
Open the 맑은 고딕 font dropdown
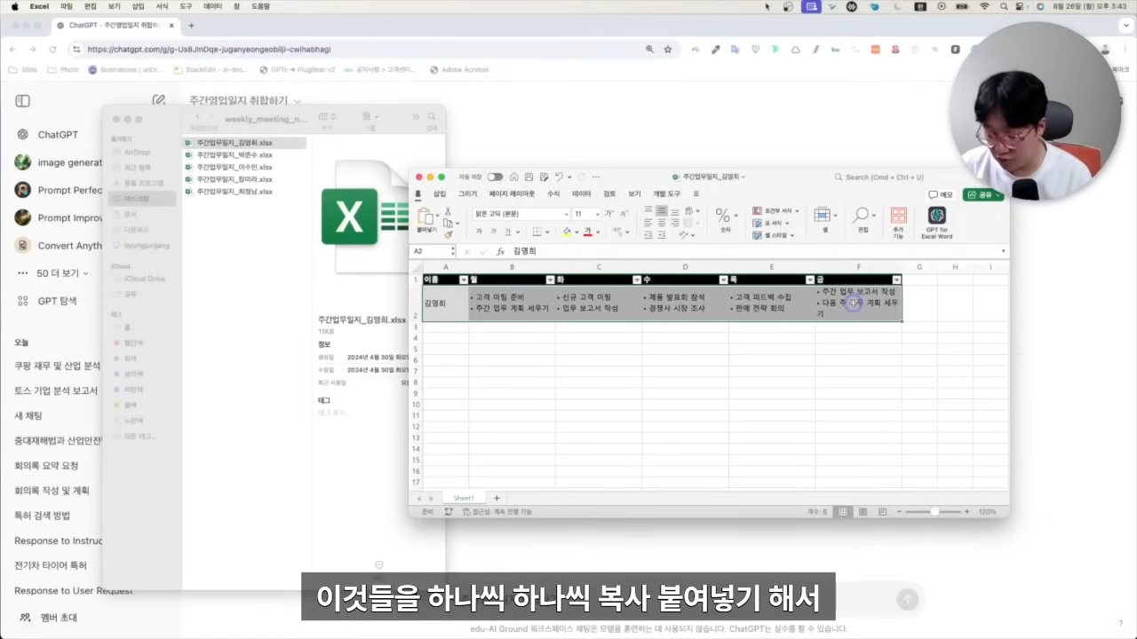520,213
